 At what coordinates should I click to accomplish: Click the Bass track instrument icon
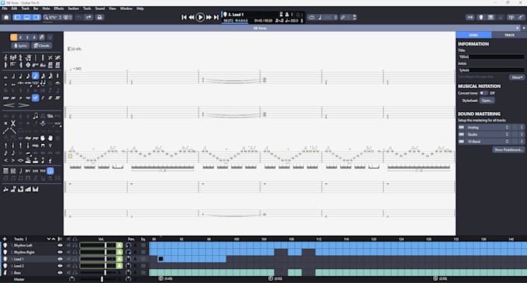tap(5, 273)
